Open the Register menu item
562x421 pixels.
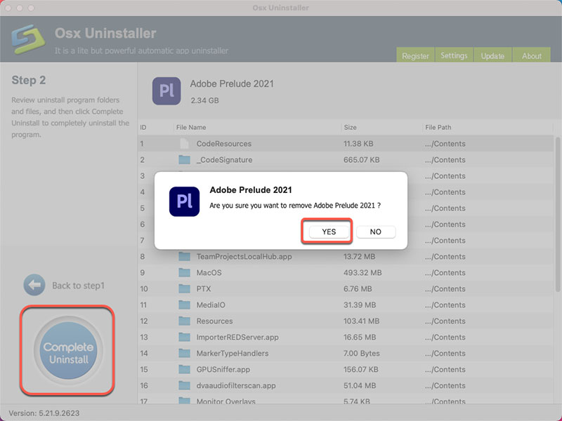point(416,55)
